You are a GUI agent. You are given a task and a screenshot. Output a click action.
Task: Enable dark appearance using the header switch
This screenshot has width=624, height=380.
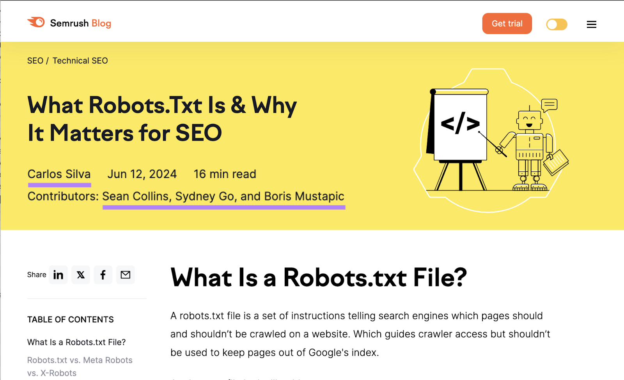[556, 24]
